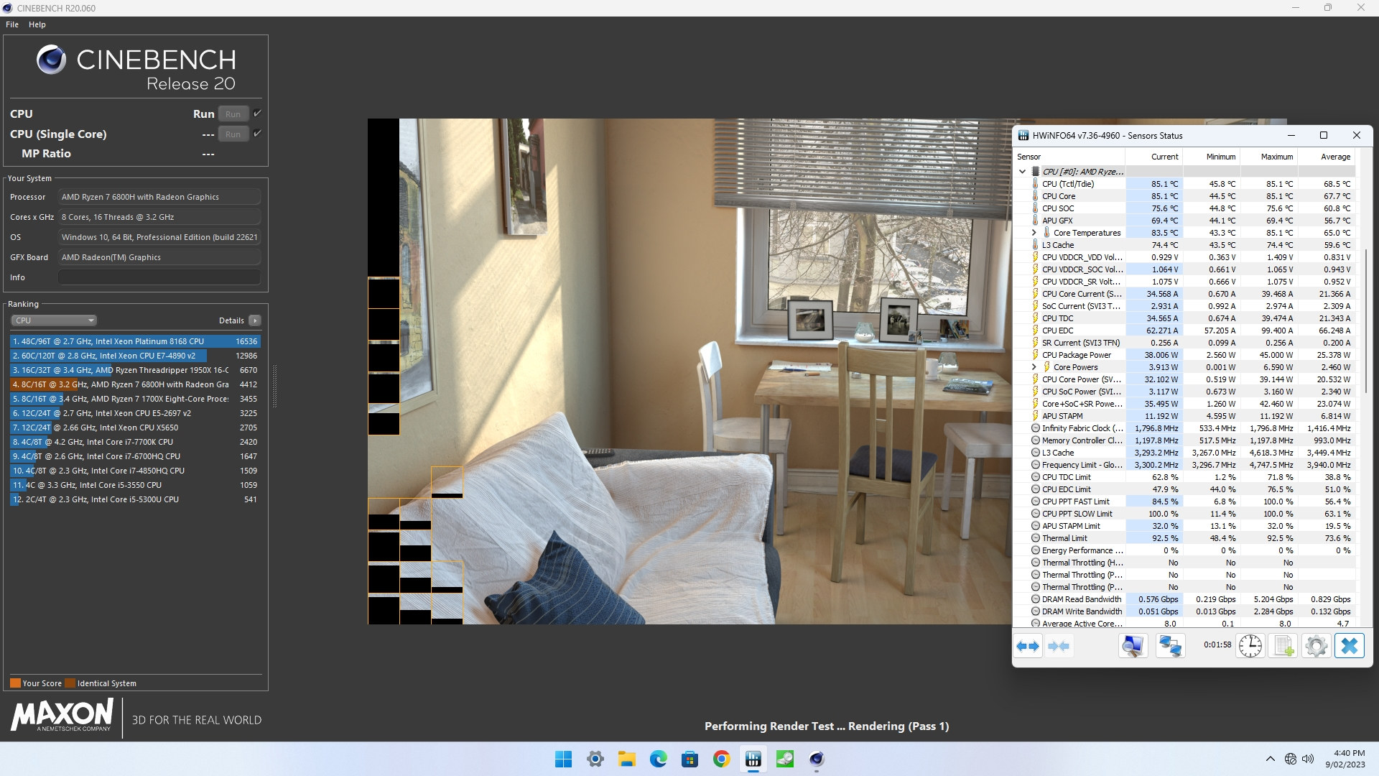Click brown Identical System legend swatch
Screen dimensions: 1379x776
tap(70, 683)
